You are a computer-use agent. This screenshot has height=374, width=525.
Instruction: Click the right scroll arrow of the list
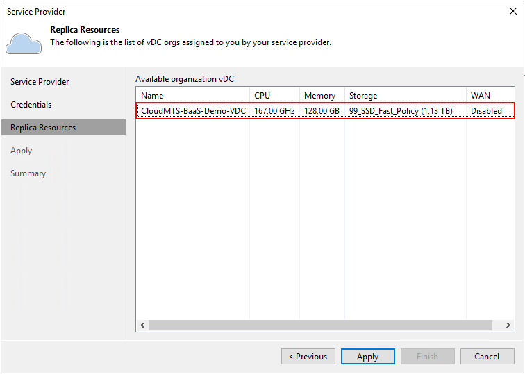(x=508, y=325)
